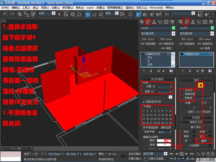Enable the 忽略背面 checkbox

[182, 94]
